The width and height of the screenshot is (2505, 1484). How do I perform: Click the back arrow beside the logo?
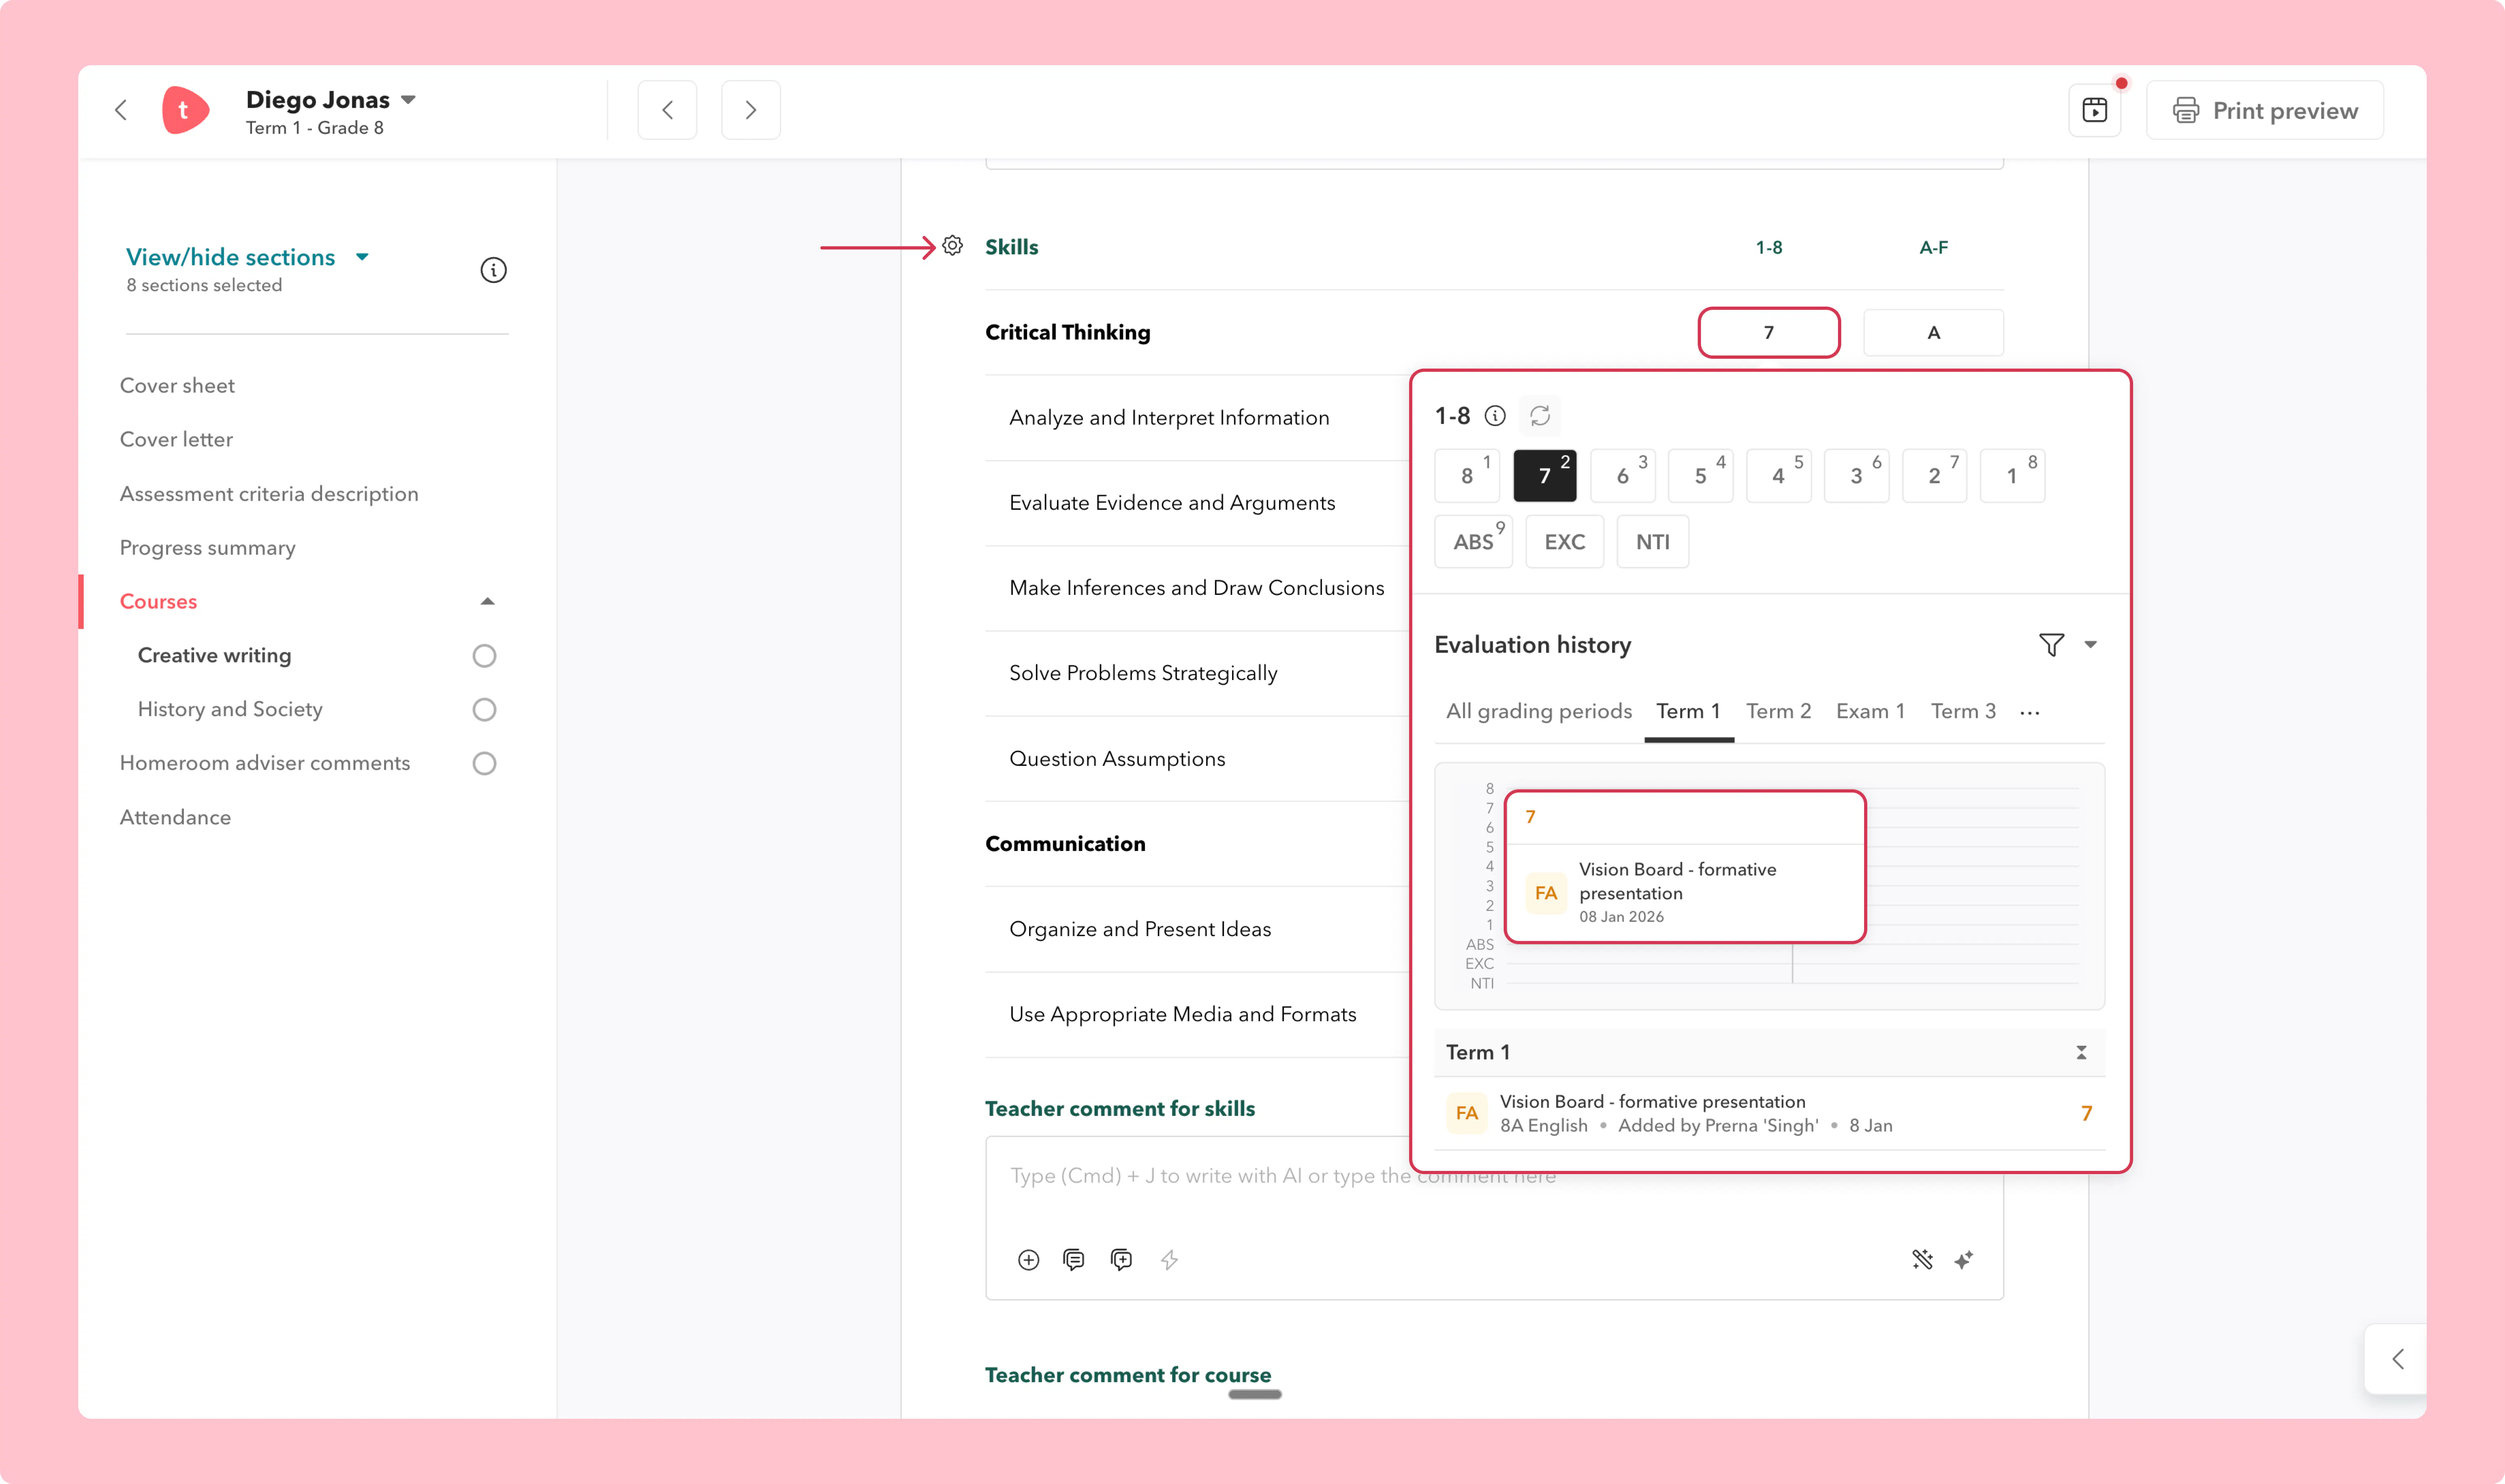[121, 110]
